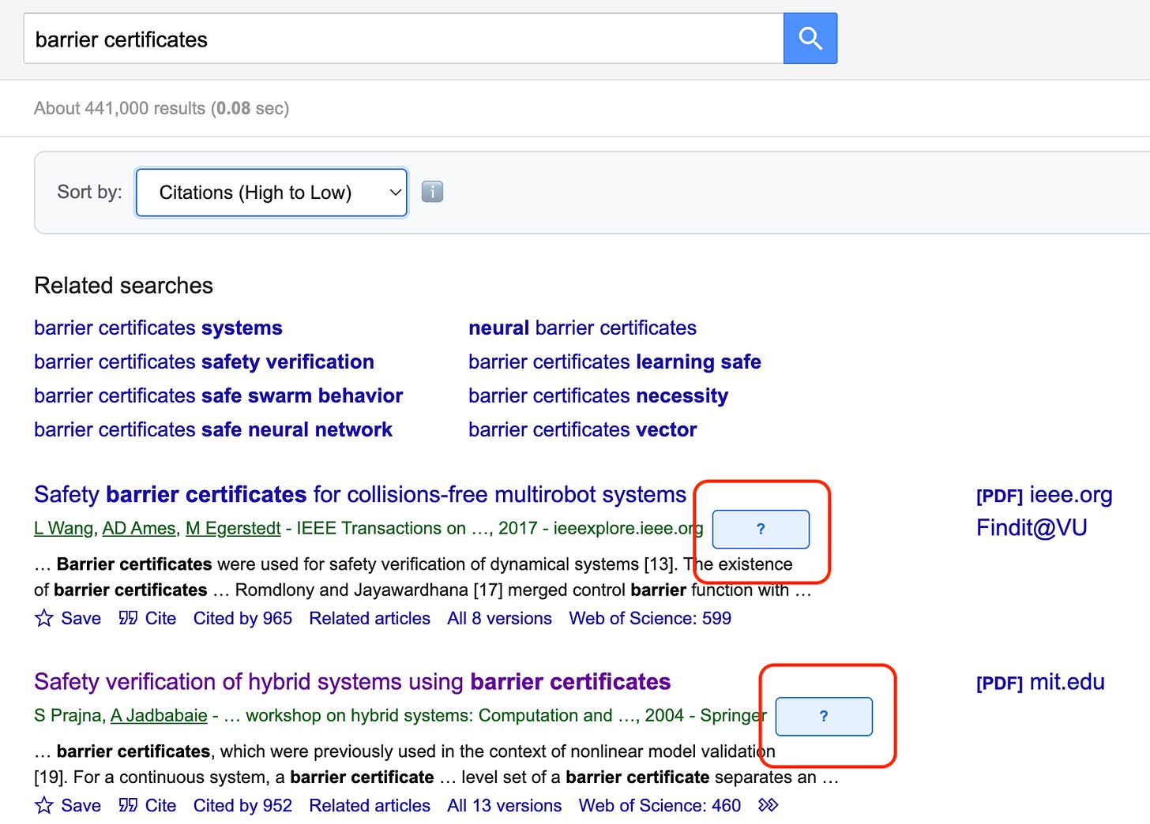1150x824 pixels.
Task: Click the ? button beside the hybrid systems result
Action: pos(824,716)
